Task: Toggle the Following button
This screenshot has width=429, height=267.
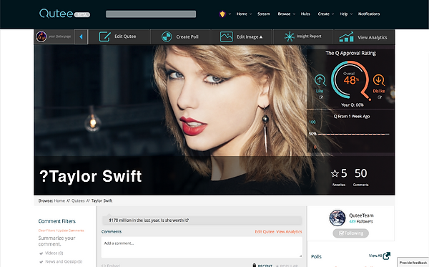Action: (351, 233)
